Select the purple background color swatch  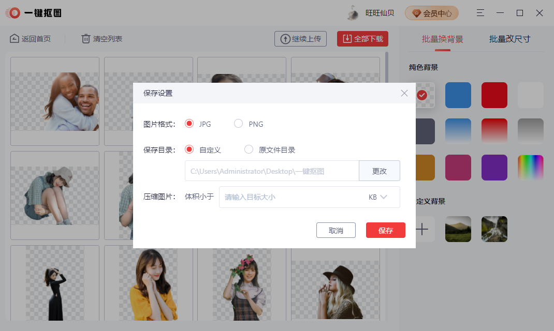click(x=494, y=168)
